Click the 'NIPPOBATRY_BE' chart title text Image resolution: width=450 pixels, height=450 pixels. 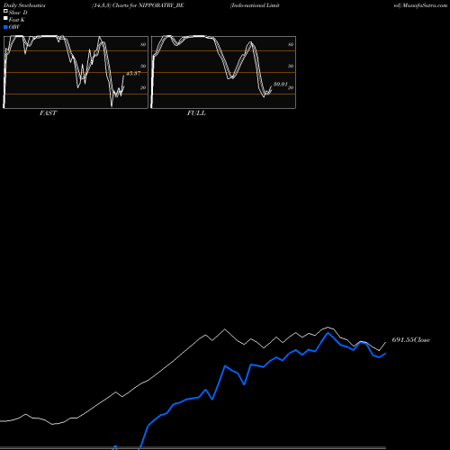(x=161, y=5)
